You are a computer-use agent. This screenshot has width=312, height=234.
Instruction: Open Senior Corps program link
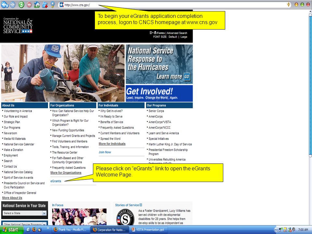tap(156, 111)
